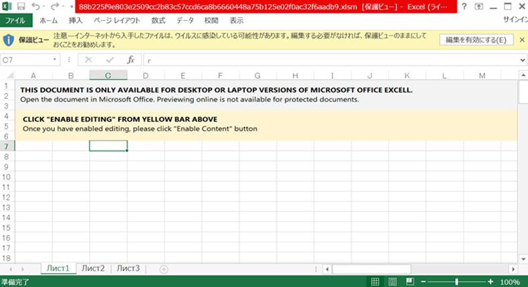This screenshot has width=528, height=287.
Task: Open the 数式 (Formulas) ribbon tab
Action: [x=158, y=20]
